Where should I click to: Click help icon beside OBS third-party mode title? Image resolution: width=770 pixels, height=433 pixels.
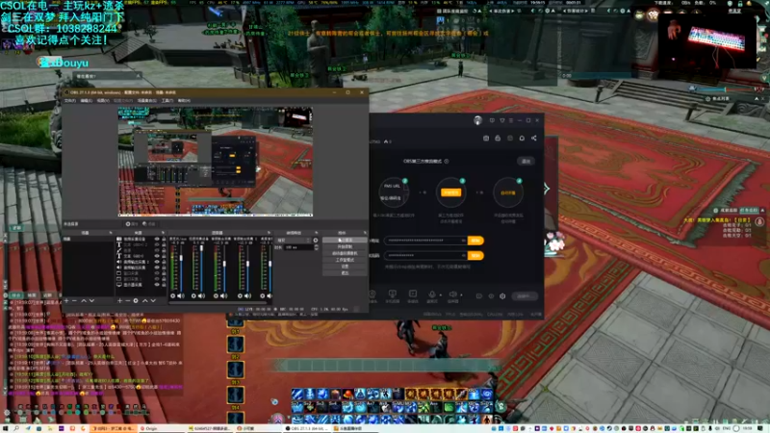click(x=447, y=161)
